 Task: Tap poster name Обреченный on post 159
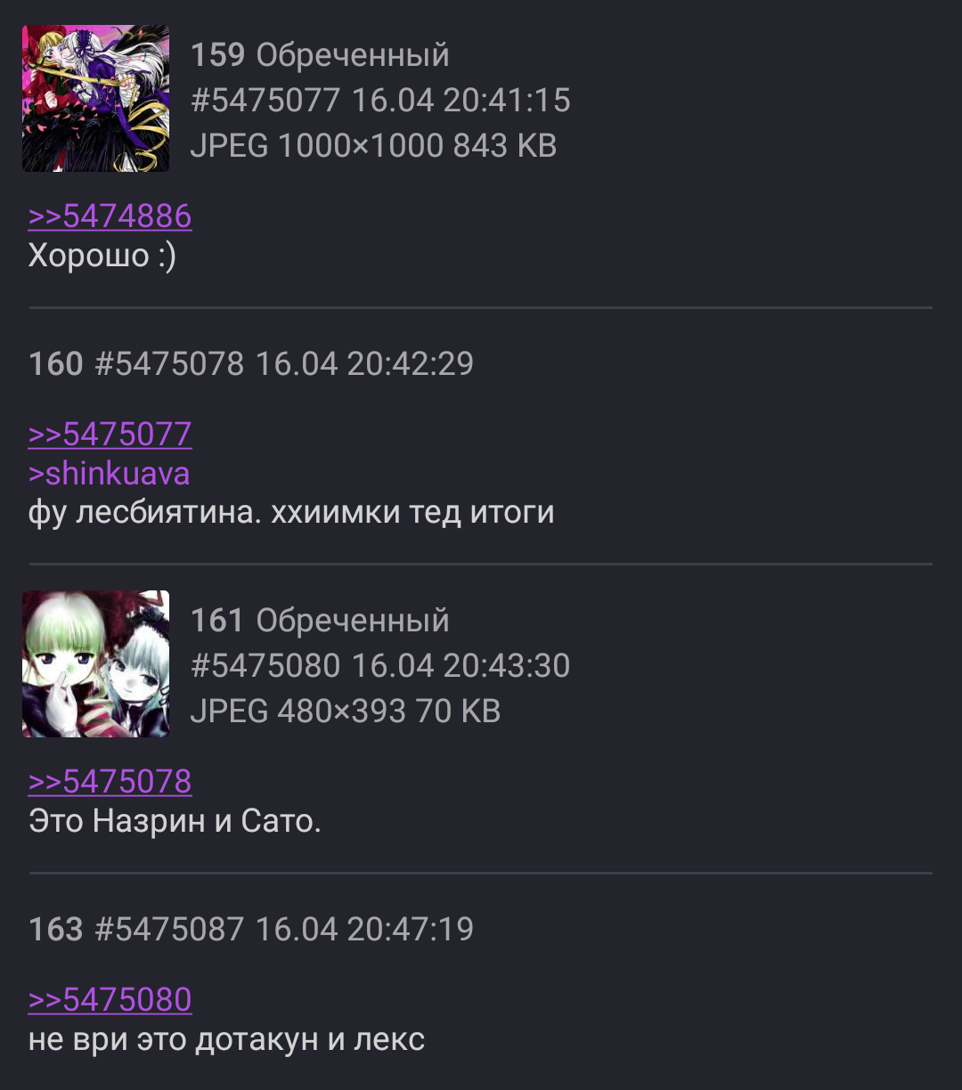point(353,55)
